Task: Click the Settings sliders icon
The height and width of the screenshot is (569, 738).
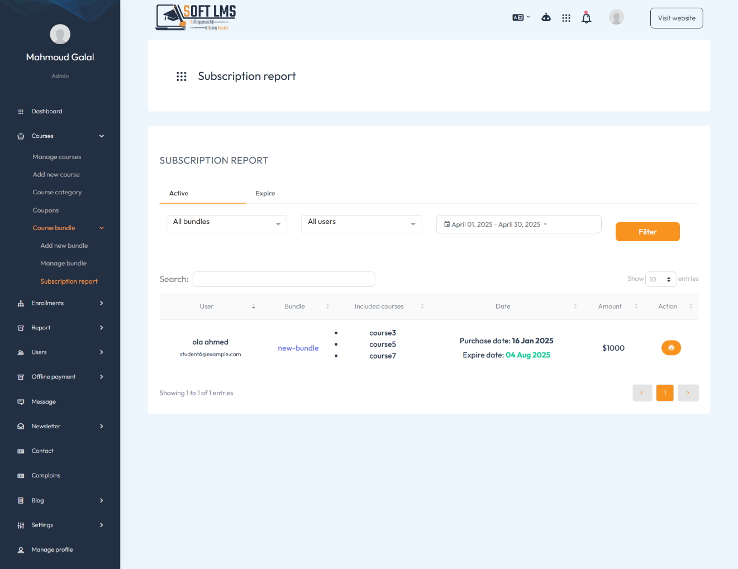Action: tap(21, 525)
